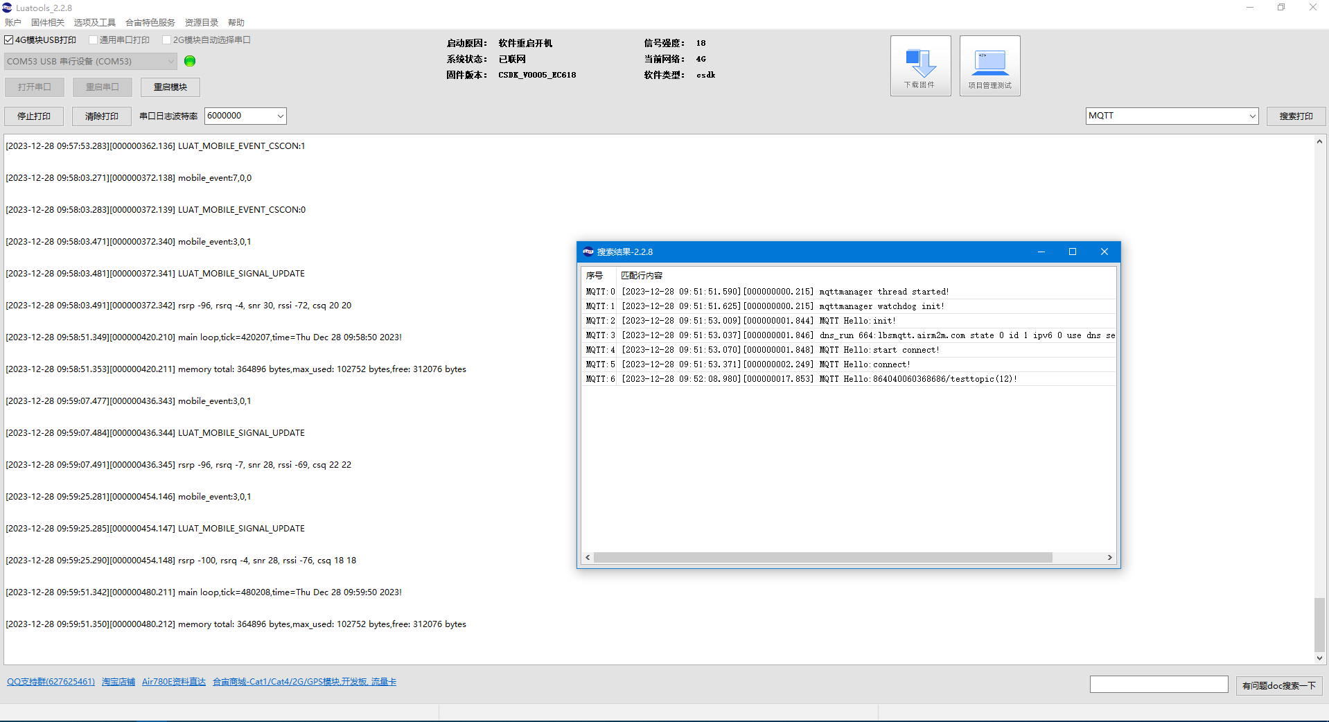Click the green connection status indicator
Screen dimensions: 1329x722
(190, 61)
